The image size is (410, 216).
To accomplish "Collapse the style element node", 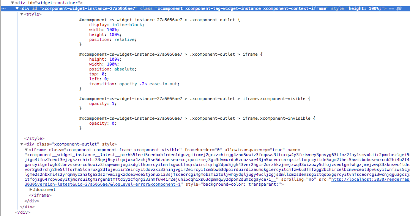I will coord(22,14).
